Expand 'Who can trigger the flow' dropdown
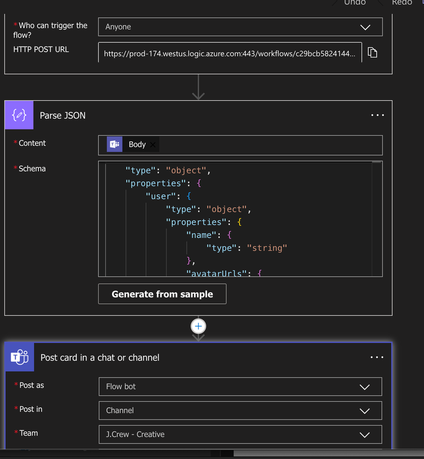The image size is (424, 459). point(240,27)
